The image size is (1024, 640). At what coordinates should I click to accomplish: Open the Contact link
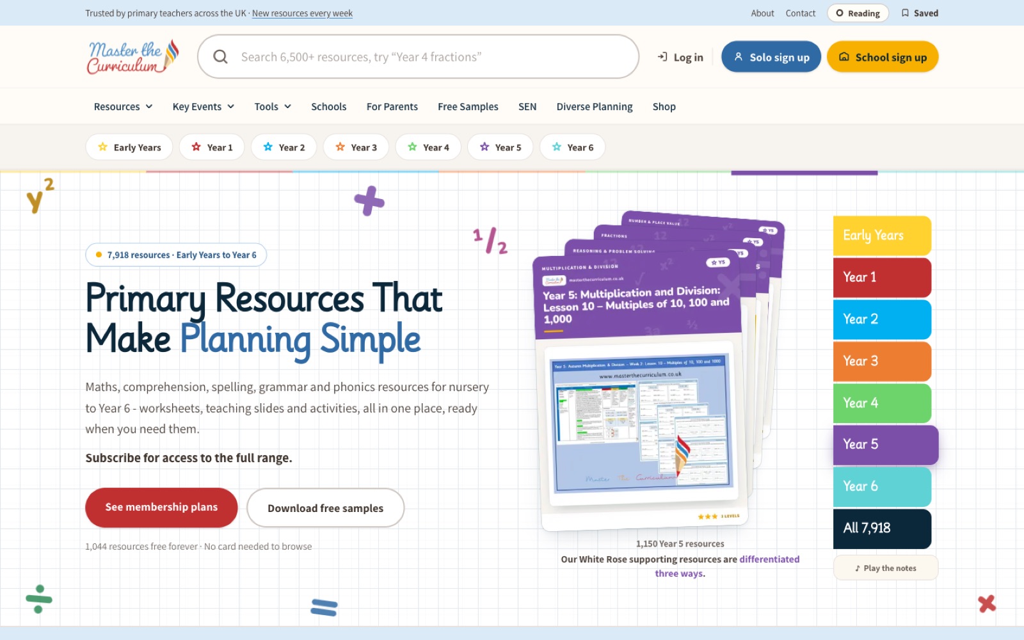coord(801,13)
